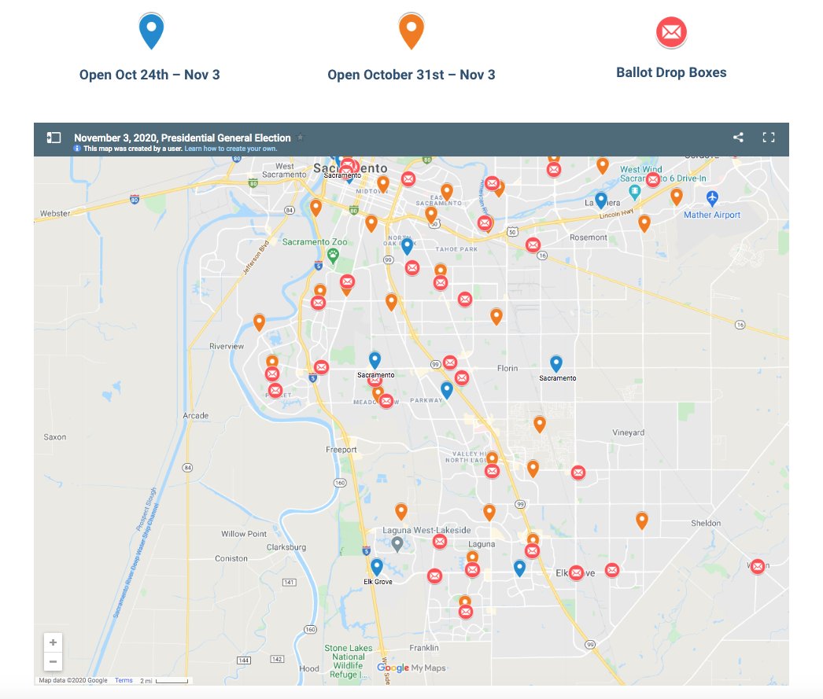Select the orange pin near Sheldon
The height and width of the screenshot is (699, 823).
click(x=642, y=521)
